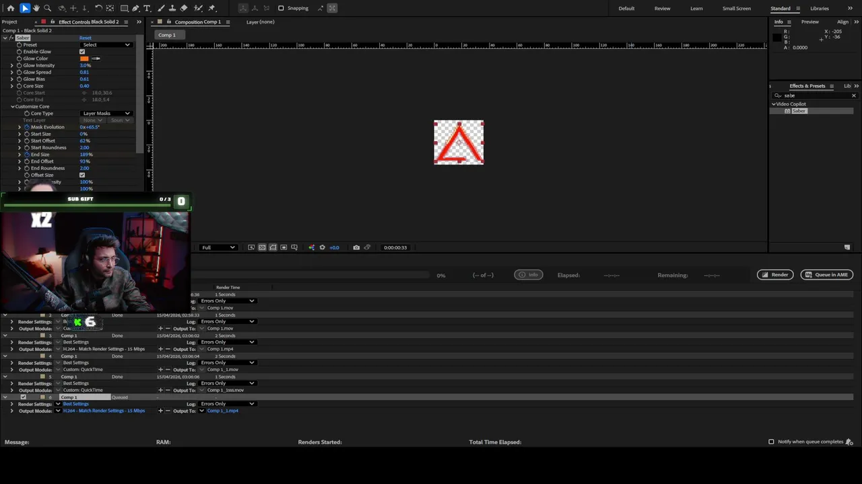Switch to the Default workspace
862x484 pixels.
626,8
